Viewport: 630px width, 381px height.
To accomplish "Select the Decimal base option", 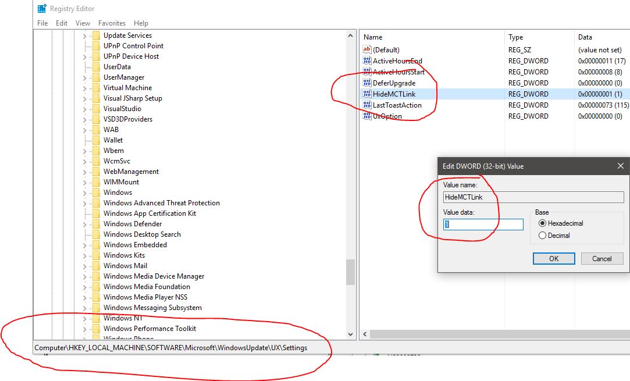I will (542, 236).
